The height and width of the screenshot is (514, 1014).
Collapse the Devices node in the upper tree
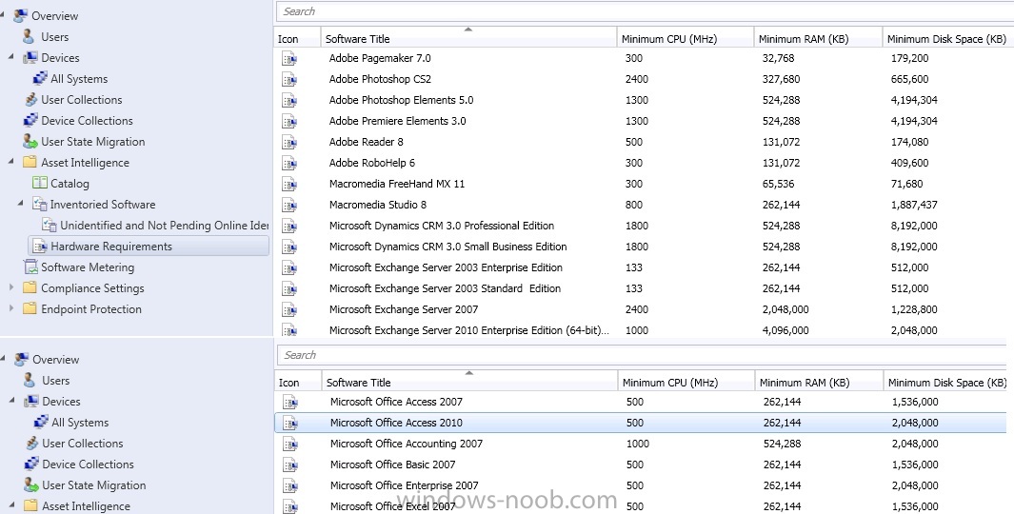coord(11,57)
